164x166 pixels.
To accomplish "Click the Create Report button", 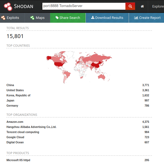I will tap(146, 18).
